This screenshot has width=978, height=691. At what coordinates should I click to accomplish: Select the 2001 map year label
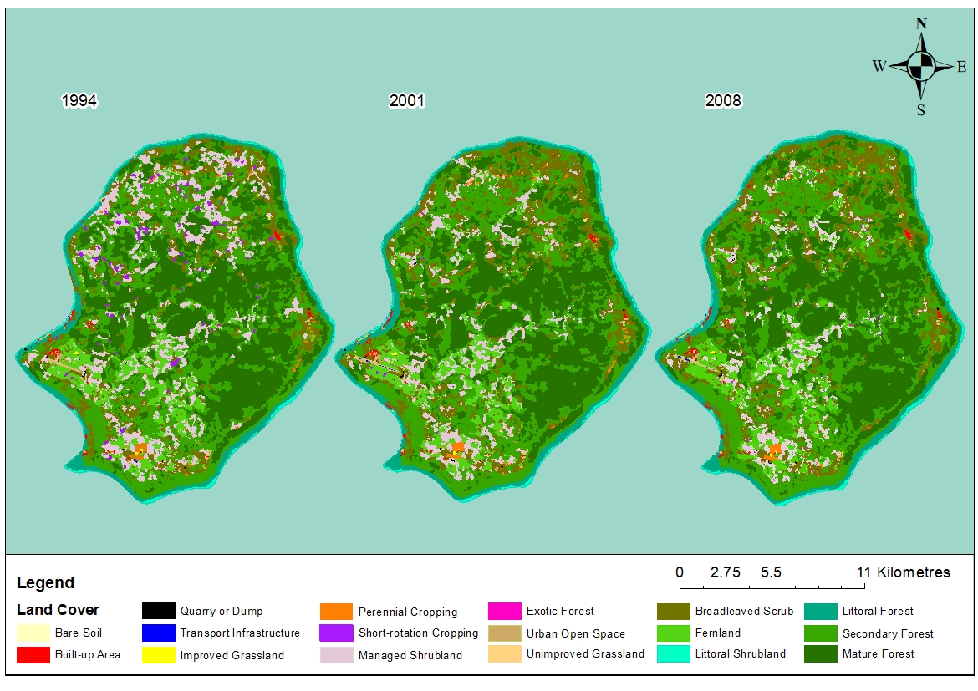pos(406,101)
